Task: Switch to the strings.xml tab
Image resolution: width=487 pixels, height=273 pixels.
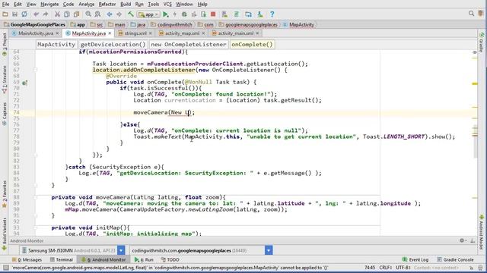Action: click(135, 33)
